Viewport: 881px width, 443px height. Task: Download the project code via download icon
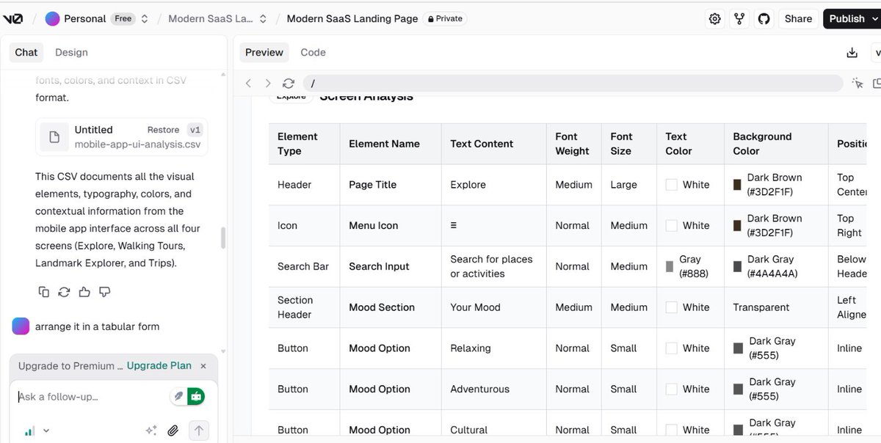point(852,52)
